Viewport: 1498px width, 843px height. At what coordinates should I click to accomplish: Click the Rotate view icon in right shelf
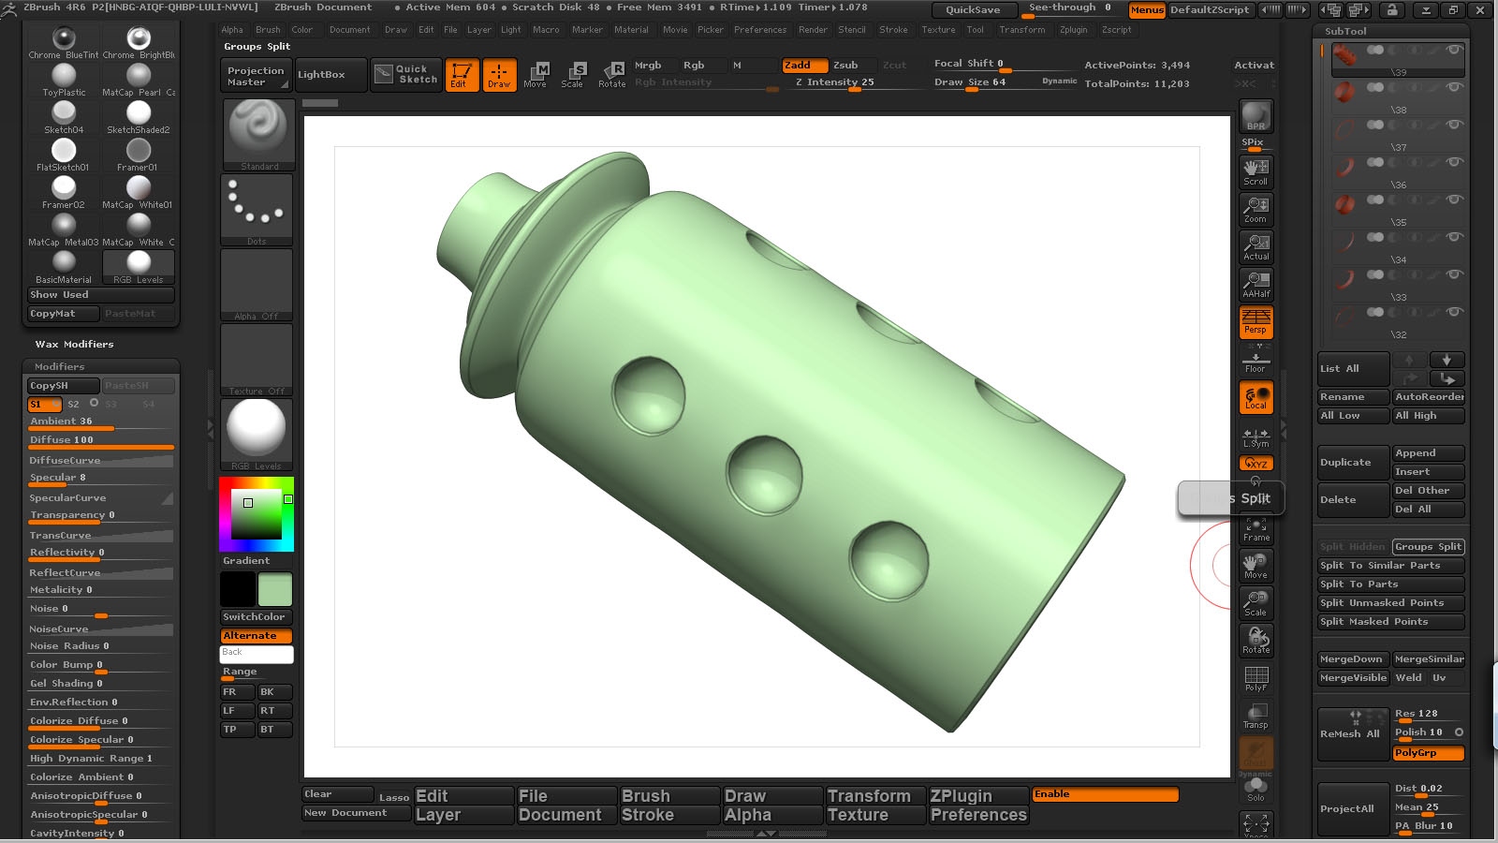tap(1256, 641)
